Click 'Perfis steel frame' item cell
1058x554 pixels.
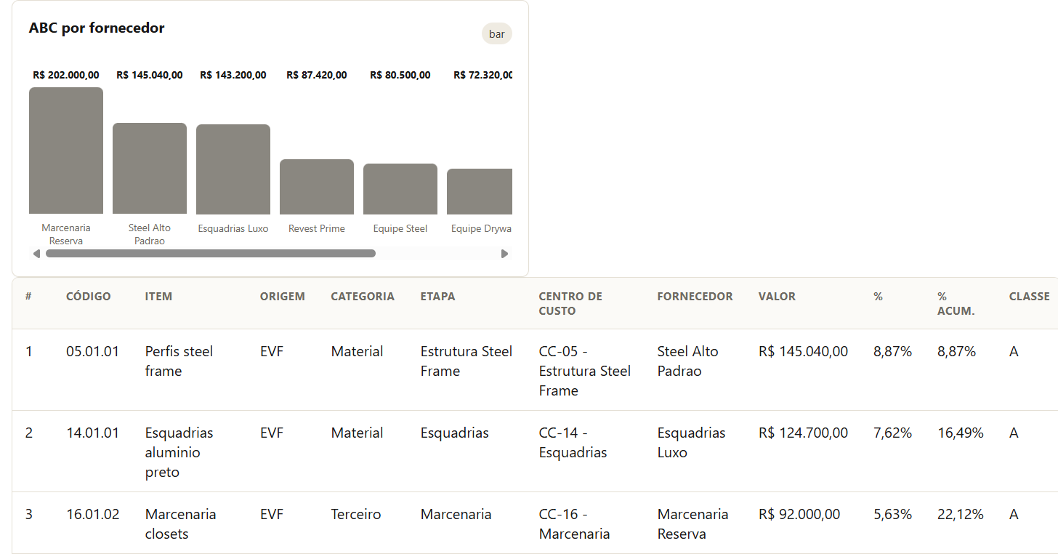[x=179, y=361]
